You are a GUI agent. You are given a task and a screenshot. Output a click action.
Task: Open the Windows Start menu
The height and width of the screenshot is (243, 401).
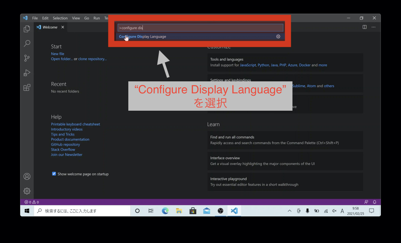tap(27, 211)
